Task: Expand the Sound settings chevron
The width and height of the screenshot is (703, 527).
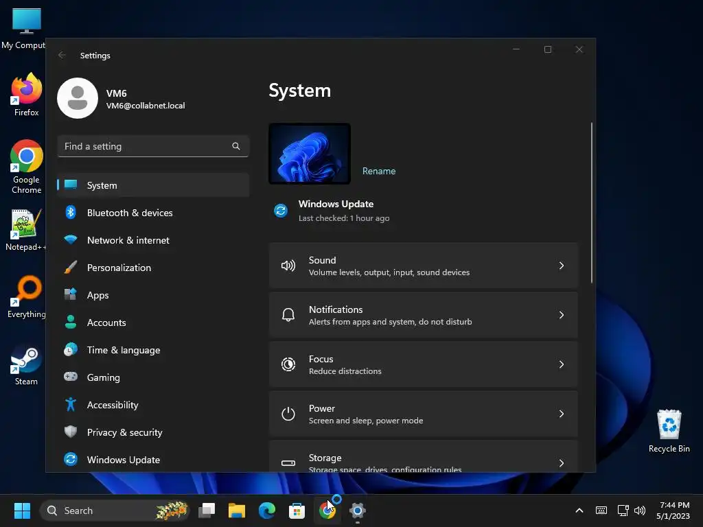Action: point(562,266)
